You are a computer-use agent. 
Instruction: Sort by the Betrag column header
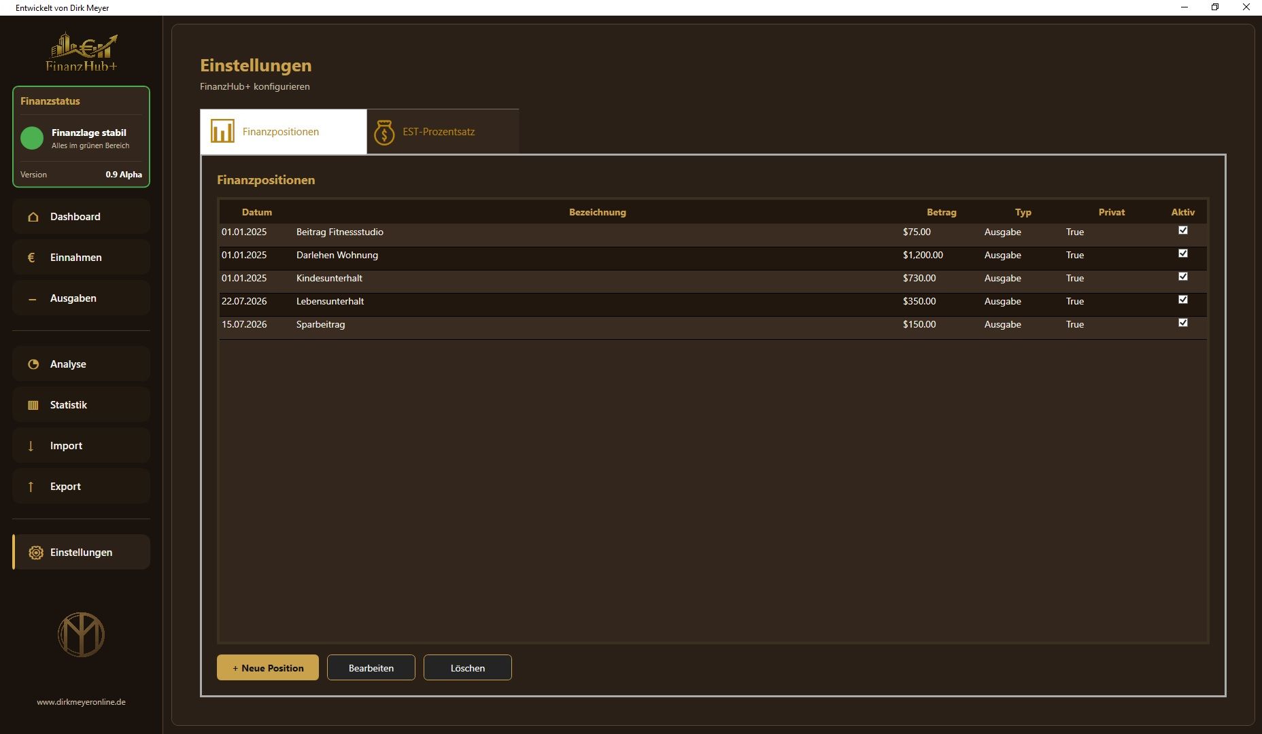point(942,212)
